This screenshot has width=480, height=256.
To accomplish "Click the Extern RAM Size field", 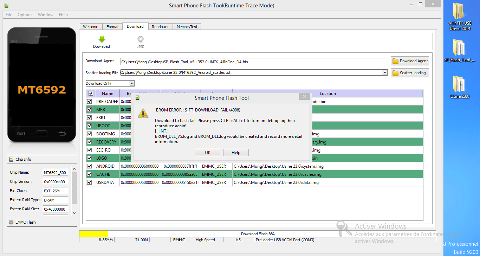I will point(56,209).
